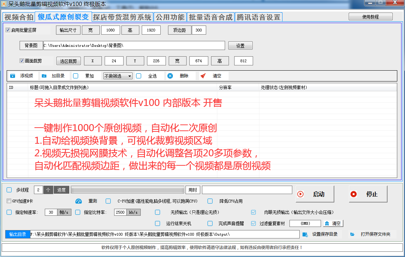Image resolution: width=405 pixels, height=257 pixels.
Task: Click 加目录 label in toolbar
Action: (x=58, y=76)
